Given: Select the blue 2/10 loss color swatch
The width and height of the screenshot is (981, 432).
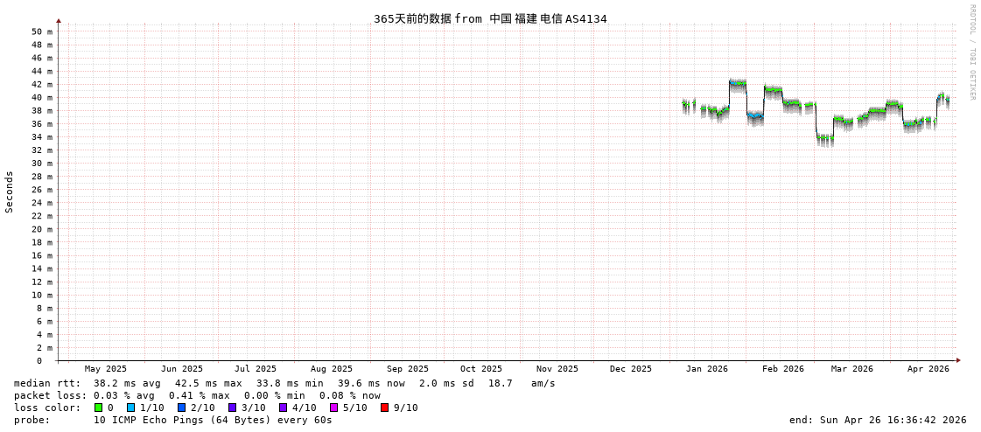Looking at the screenshot, I should coord(181,408).
